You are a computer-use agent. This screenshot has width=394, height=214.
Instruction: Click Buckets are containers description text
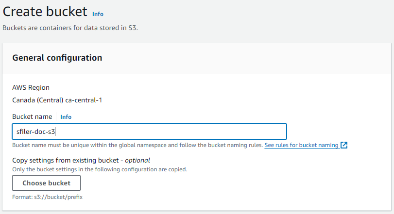[70, 28]
